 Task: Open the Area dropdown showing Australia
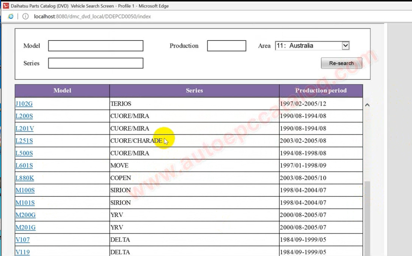tap(312, 46)
